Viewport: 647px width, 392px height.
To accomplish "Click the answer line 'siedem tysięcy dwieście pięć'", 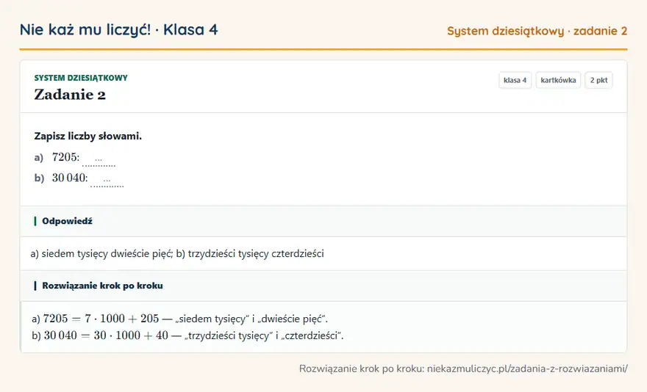I will (x=107, y=253).
